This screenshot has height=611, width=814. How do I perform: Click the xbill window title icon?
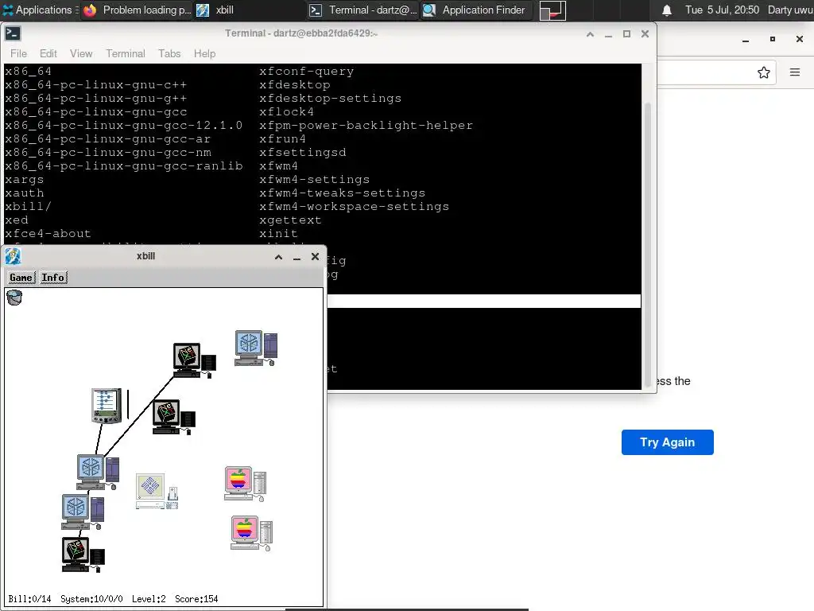[x=13, y=256]
